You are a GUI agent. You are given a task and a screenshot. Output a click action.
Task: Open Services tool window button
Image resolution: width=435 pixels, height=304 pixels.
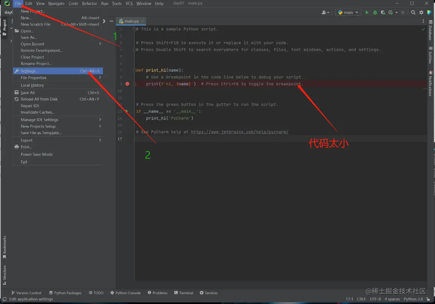click(x=209, y=293)
